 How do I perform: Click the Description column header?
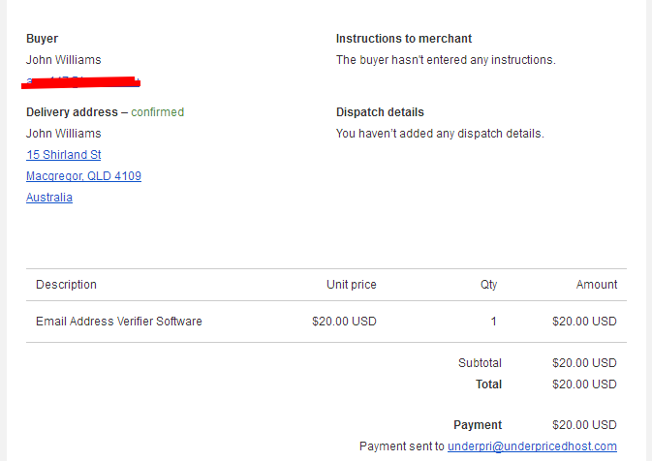click(x=66, y=285)
